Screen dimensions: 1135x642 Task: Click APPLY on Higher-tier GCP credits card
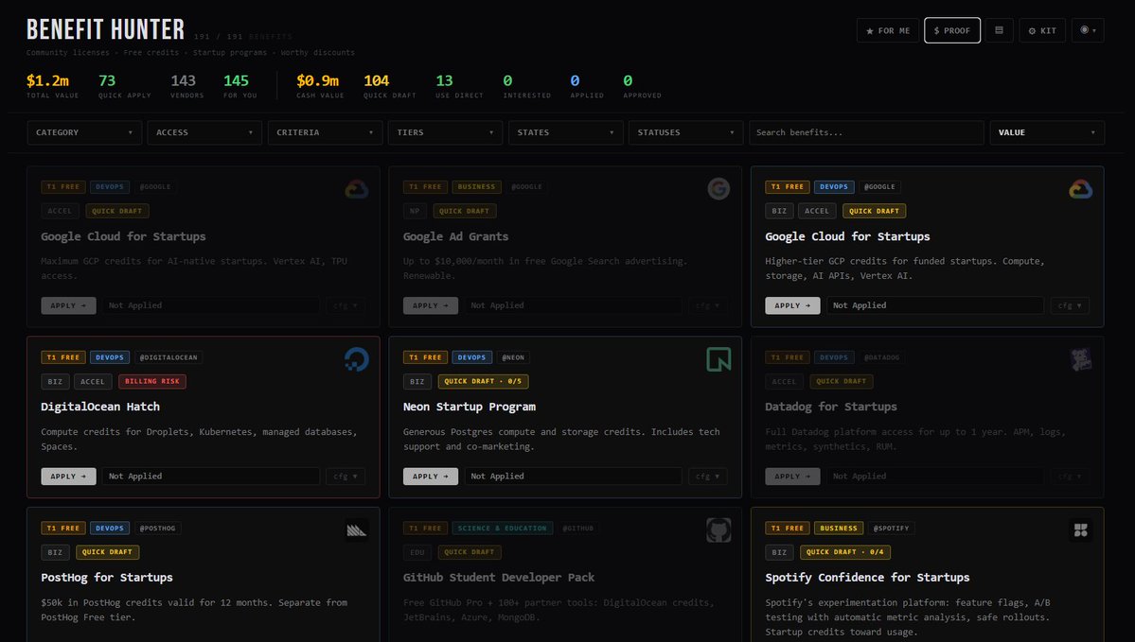tap(792, 305)
